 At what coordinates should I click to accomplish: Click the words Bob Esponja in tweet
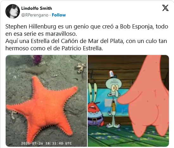tap(137, 27)
